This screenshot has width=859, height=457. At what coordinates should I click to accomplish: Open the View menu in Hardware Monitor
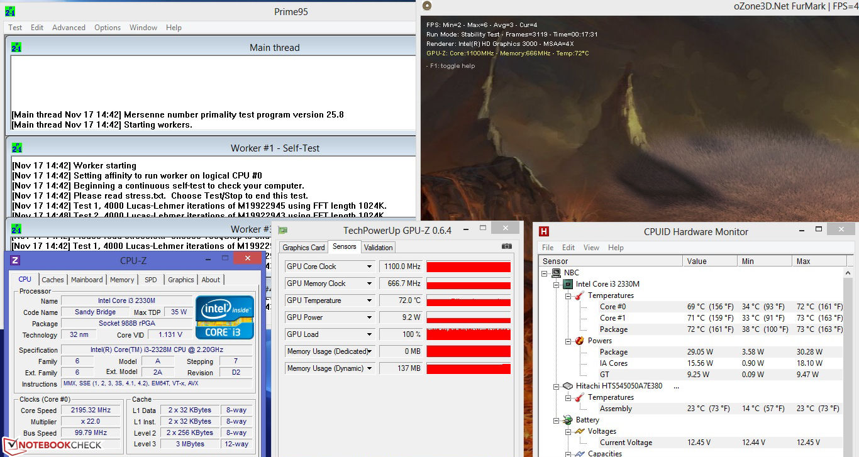point(592,248)
